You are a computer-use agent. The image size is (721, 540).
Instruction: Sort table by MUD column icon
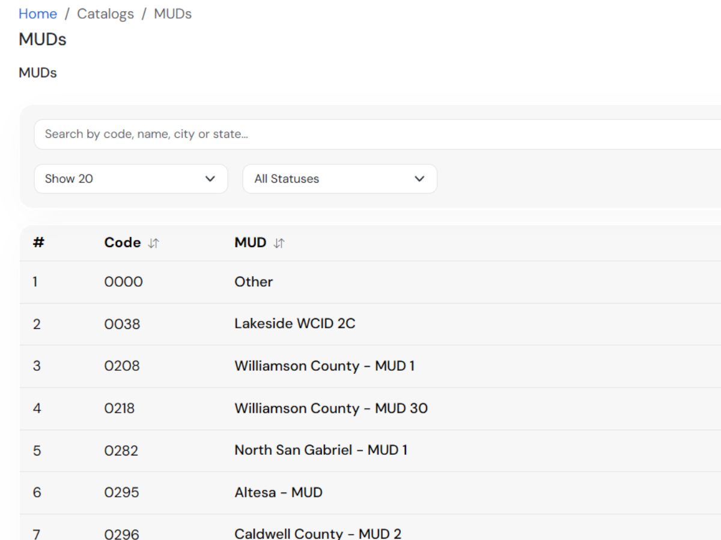(x=279, y=243)
